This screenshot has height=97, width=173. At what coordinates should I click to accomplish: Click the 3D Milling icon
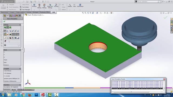[x=44, y=6]
